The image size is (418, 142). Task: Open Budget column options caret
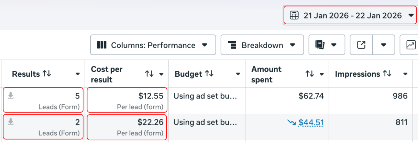238,74
